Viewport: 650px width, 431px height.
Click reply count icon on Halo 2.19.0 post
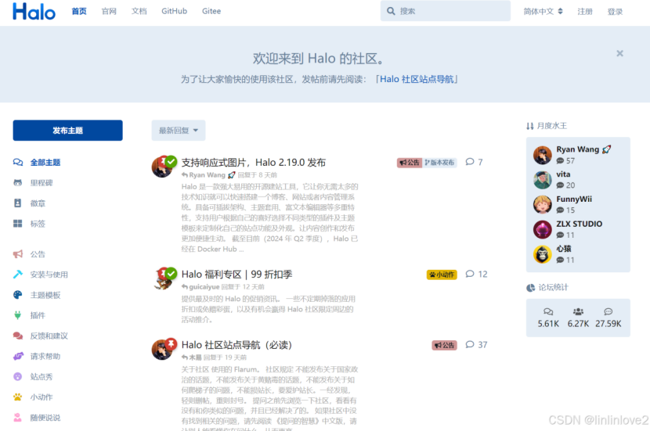click(x=470, y=162)
